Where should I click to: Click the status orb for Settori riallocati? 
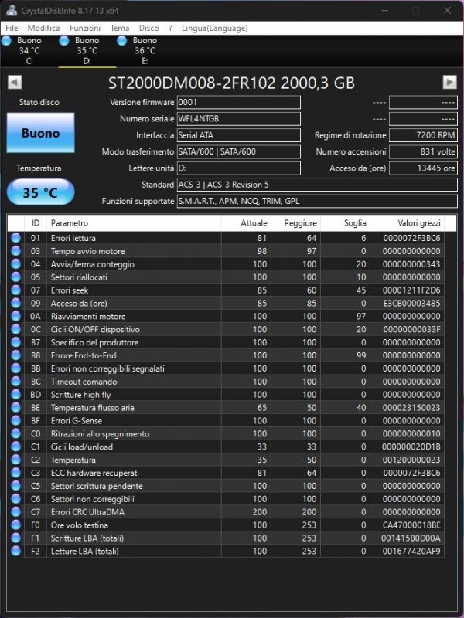pyautogui.click(x=16, y=277)
